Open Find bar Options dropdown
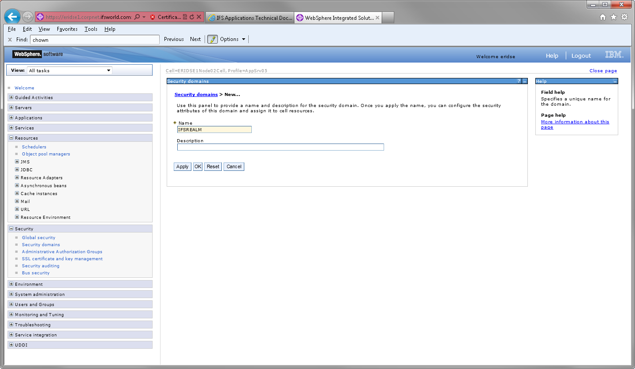The width and height of the screenshot is (635, 369). pyautogui.click(x=232, y=39)
